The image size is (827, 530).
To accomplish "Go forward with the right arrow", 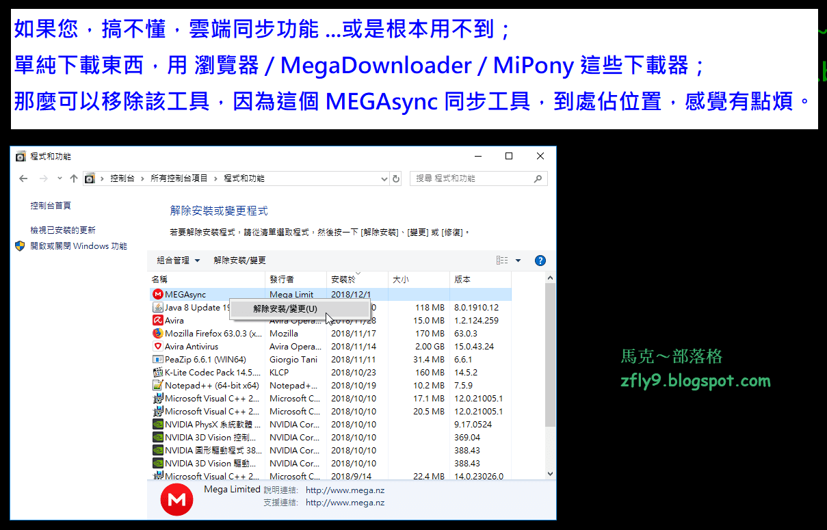I will click(44, 178).
